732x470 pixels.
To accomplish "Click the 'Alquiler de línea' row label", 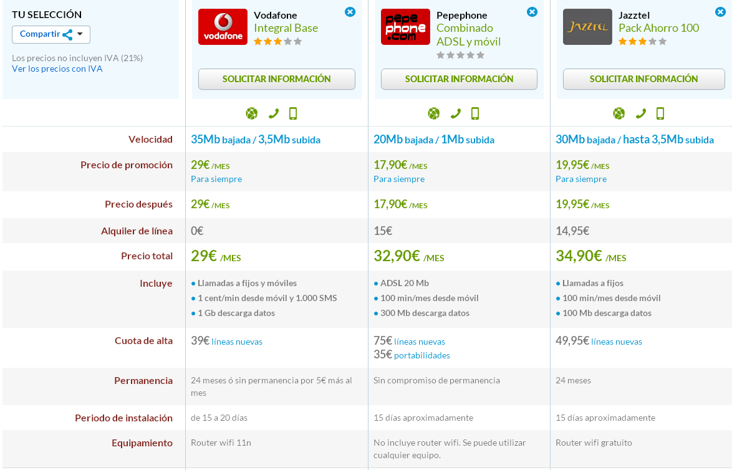I will (x=137, y=231).
